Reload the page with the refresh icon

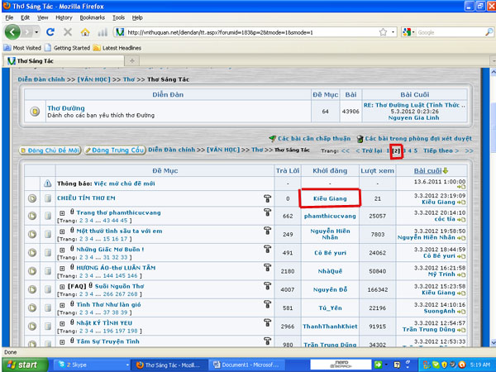pyautogui.click(x=50, y=32)
